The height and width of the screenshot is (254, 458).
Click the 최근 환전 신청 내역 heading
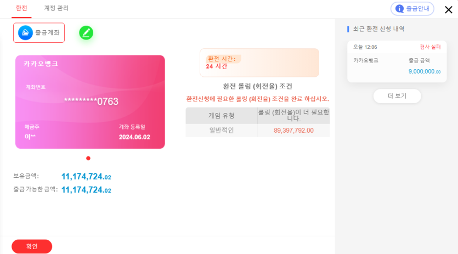point(378,29)
